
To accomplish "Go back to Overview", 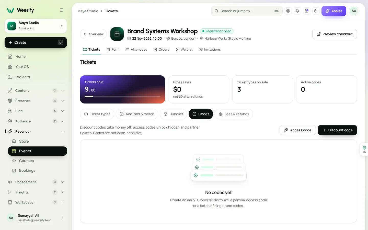I will [94, 34].
